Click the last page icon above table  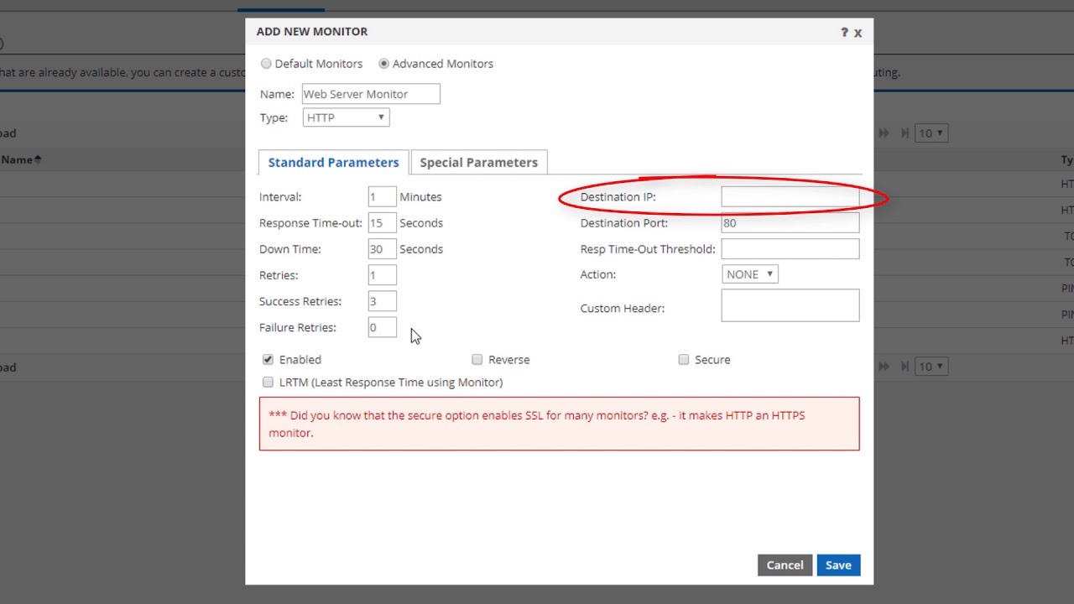905,133
